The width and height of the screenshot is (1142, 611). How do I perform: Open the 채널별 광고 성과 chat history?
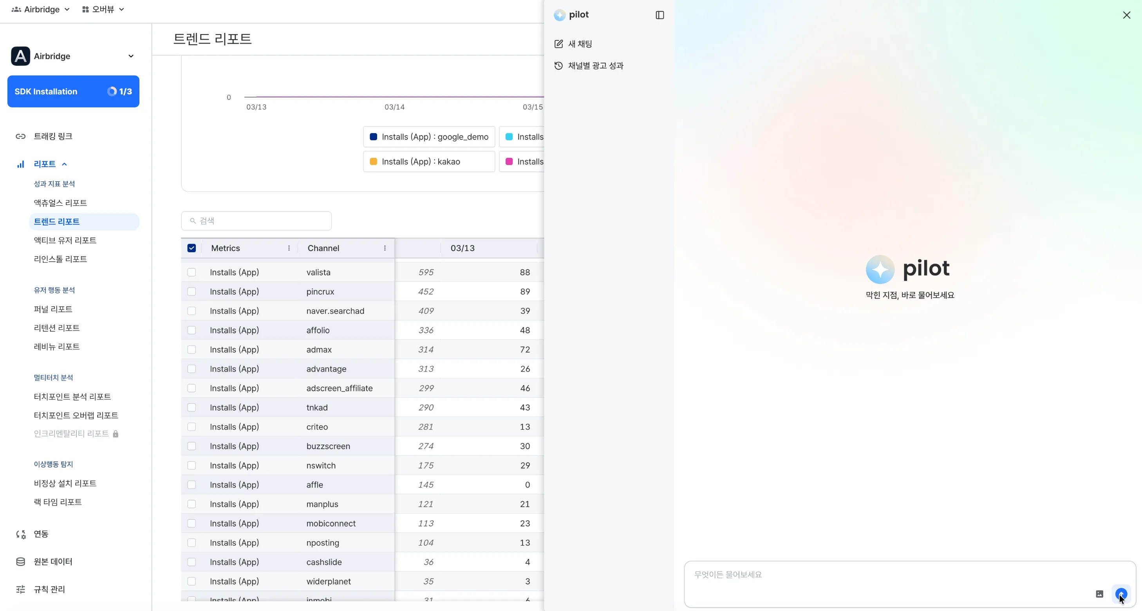click(x=589, y=66)
